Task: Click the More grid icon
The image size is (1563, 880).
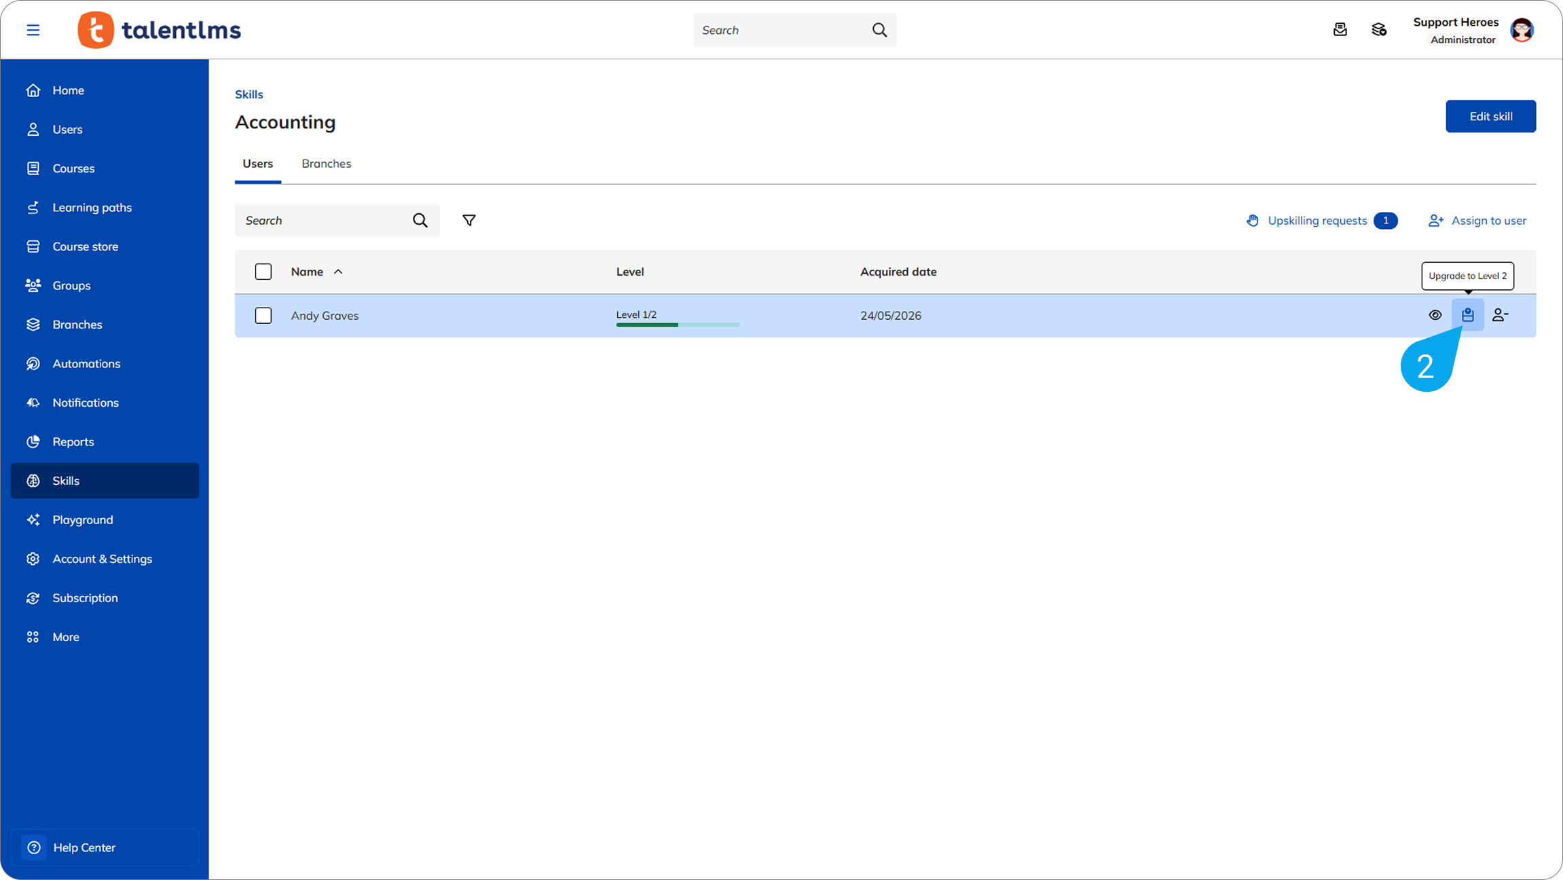Action: click(33, 637)
